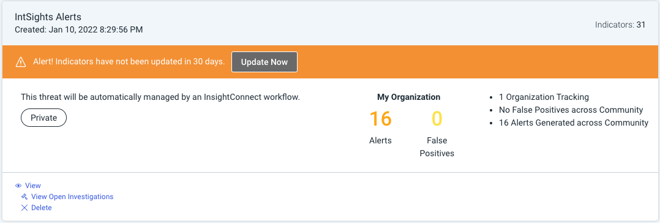Open View Open Investigations link
Screen dimensions: 660x223
72,197
